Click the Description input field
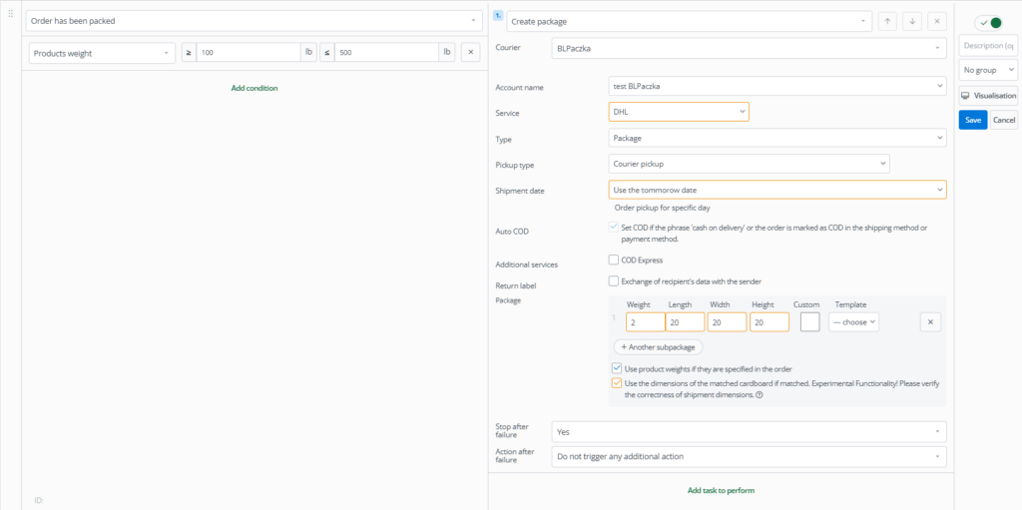 [x=988, y=46]
